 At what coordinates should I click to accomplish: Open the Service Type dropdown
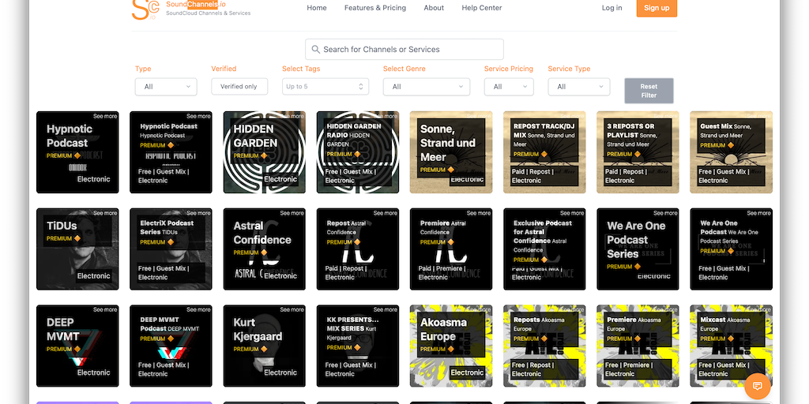pos(579,87)
